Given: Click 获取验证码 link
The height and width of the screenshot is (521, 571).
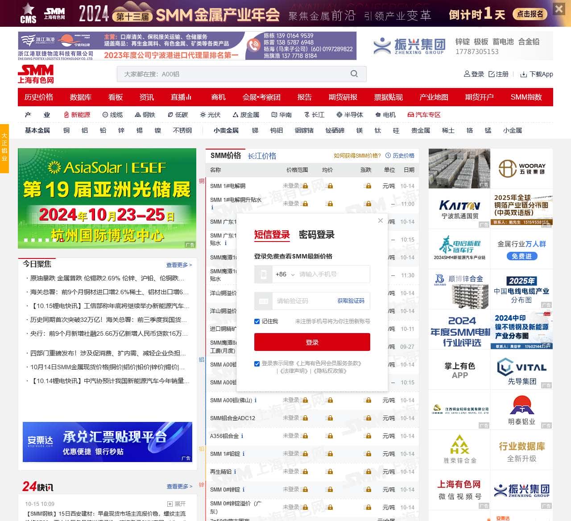Looking at the screenshot, I should [351, 301].
